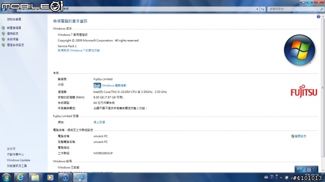Screen dimensions: 325x182
Task: Open Action Center (行動作業中心) link
Action: click(x=15, y=154)
